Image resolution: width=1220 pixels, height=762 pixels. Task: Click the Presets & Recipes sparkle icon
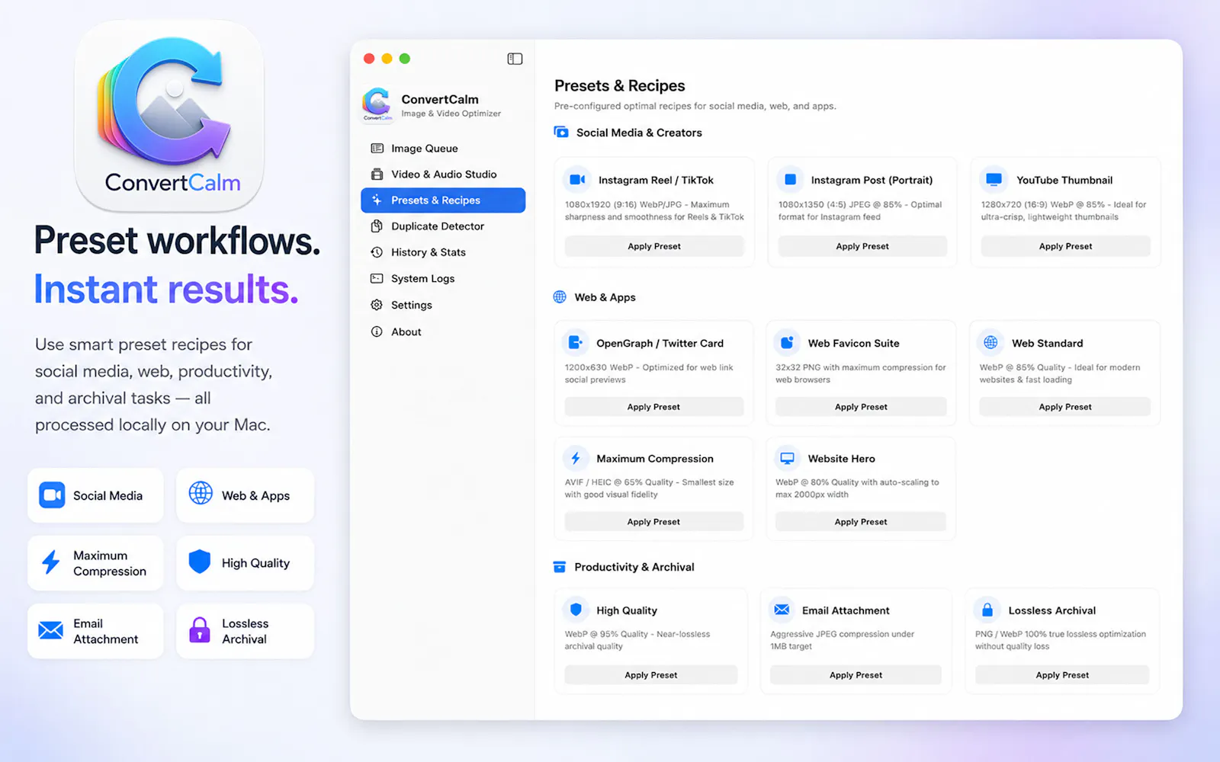coord(377,200)
